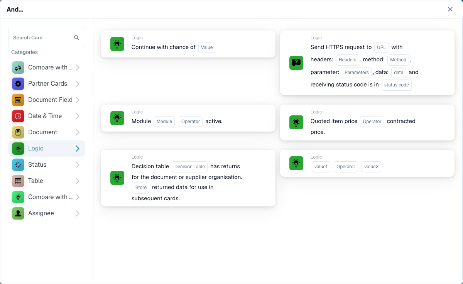Expand Partner Cards chevron
Screen dimensions: 463x284
click(x=78, y=84)
